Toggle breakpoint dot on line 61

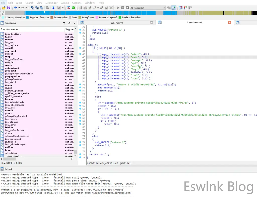click(80, 103)
